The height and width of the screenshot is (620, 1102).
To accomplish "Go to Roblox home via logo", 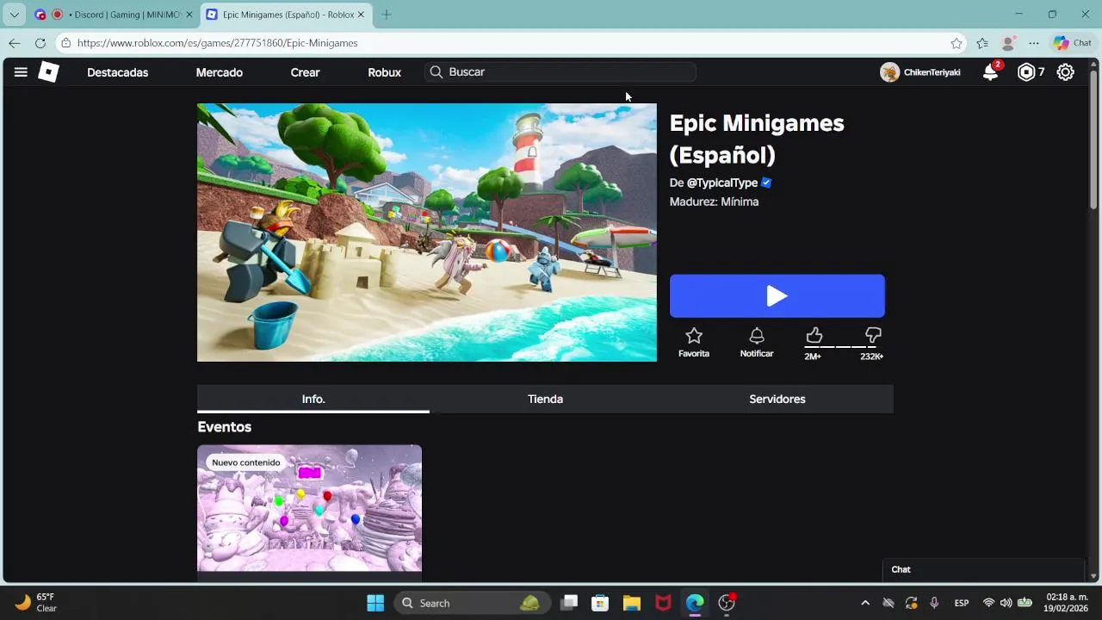I will (49, 72).
